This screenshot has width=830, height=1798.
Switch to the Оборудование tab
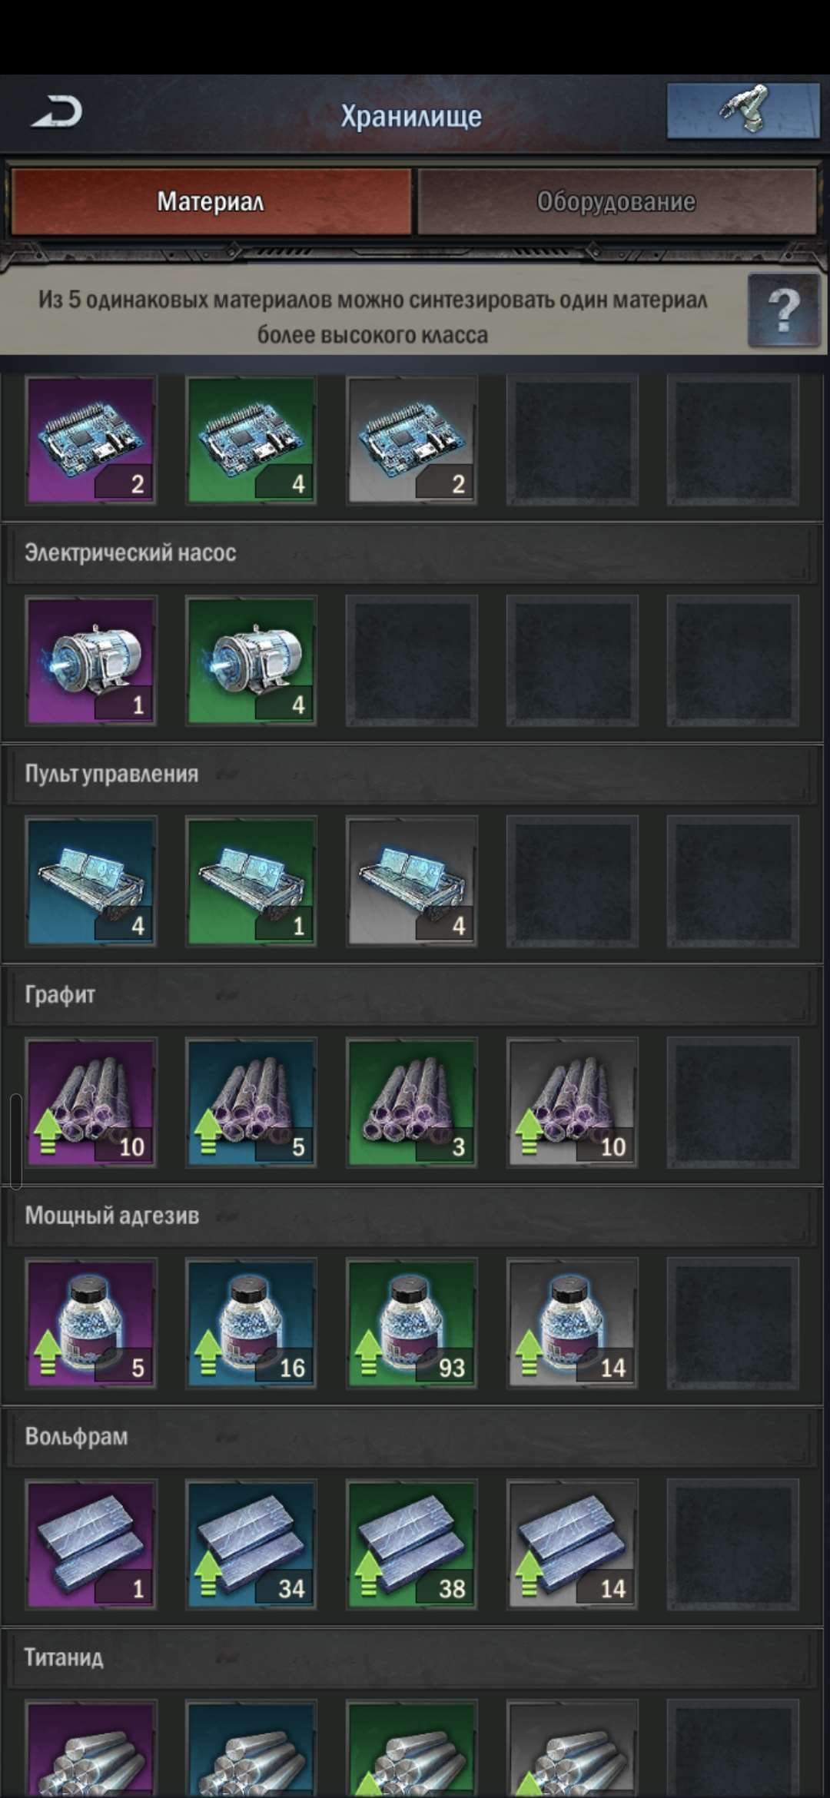point(616,202)
